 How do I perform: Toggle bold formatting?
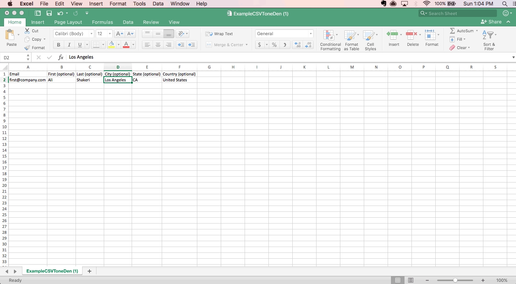coord(58,45)
